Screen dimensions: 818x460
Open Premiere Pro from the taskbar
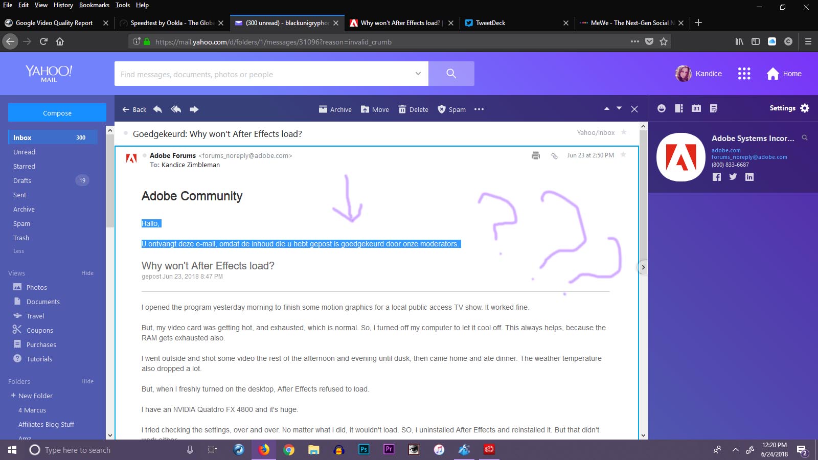389,450
